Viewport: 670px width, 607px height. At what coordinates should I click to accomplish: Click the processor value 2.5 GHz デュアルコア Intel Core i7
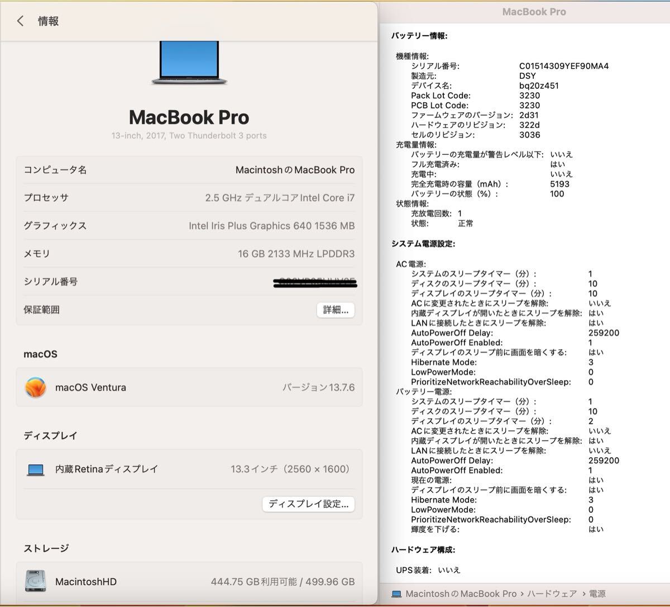coord(280,198)
